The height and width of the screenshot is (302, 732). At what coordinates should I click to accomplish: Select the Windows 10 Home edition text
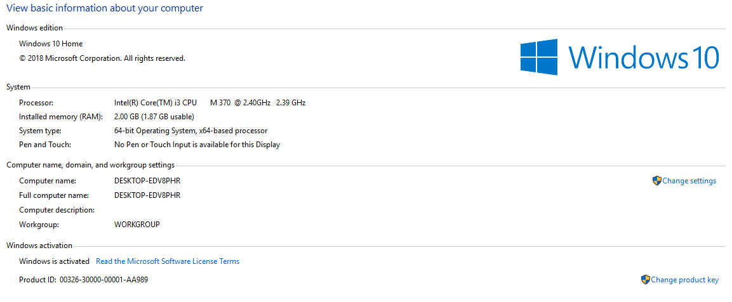click(x=51, y=44)
